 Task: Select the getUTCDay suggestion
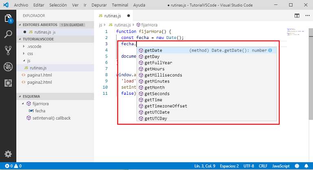coord(207,118)
